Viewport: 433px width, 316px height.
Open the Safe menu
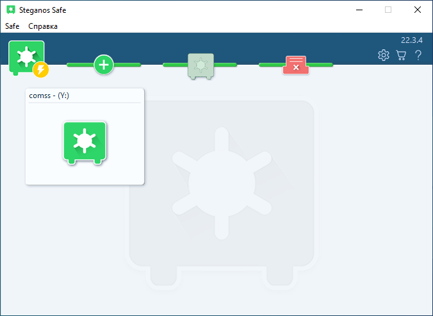point(12,26)
